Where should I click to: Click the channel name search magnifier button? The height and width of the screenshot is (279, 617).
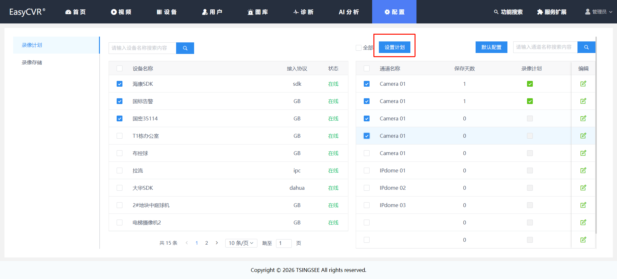[586, 47]
